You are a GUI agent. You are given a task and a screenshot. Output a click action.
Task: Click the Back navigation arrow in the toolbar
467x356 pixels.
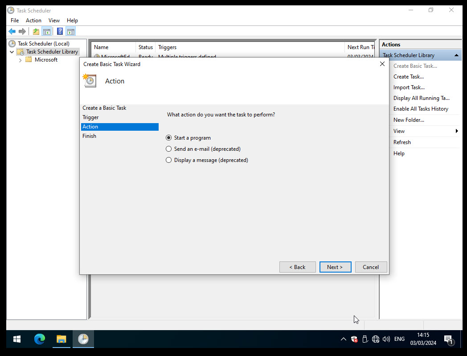[x=12, y=31]
